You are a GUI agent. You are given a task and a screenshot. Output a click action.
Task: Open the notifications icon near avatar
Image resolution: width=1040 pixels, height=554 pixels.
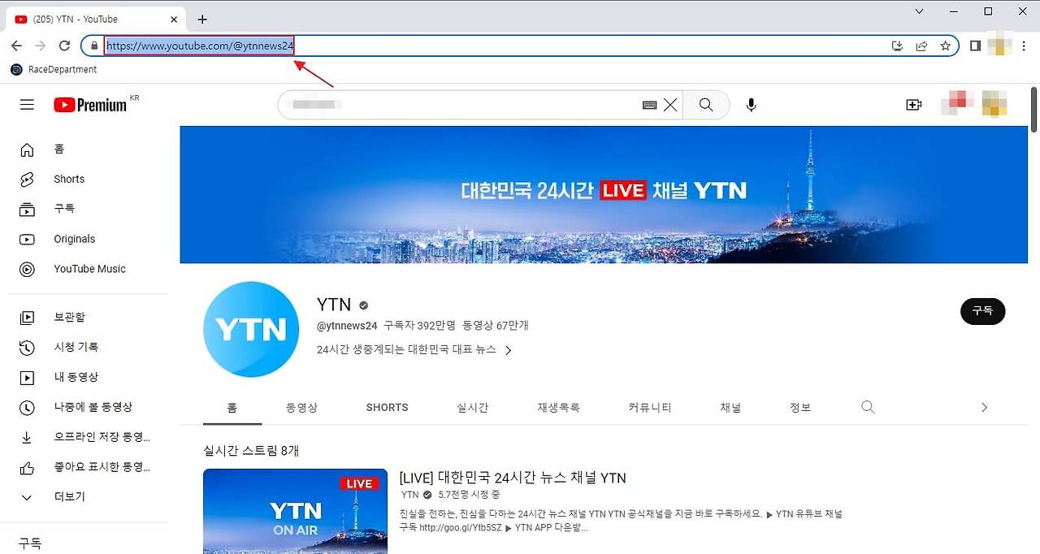pyautogui.click(x=957, y=104)
